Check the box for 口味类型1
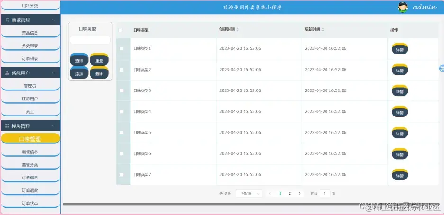This screenshot has width=444, height=215. point(121,49)
